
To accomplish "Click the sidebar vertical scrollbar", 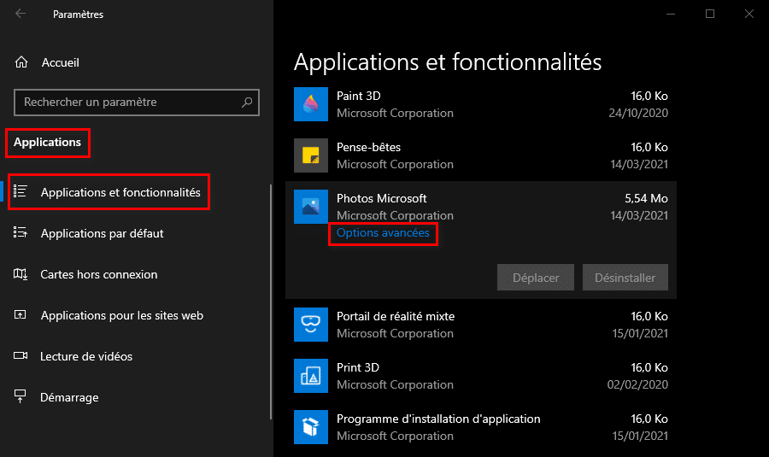I will pos(271,299).
